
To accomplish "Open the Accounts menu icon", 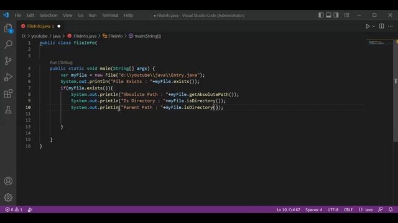I will click(8, 181).
